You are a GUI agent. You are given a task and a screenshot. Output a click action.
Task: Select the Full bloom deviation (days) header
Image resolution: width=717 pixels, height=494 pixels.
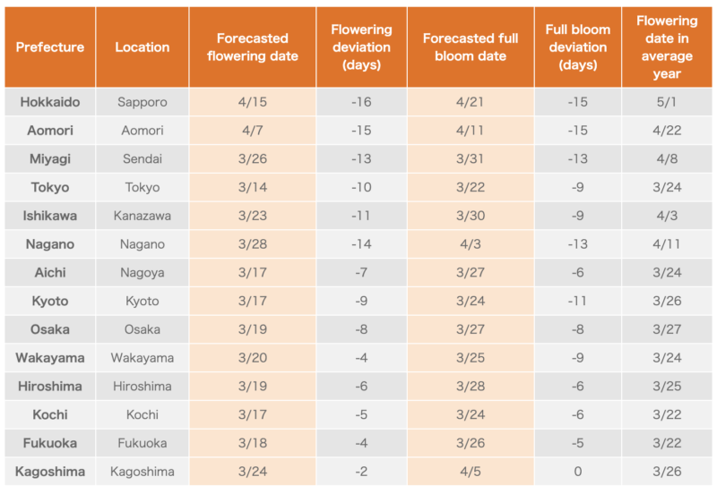(x=578, y=47)
